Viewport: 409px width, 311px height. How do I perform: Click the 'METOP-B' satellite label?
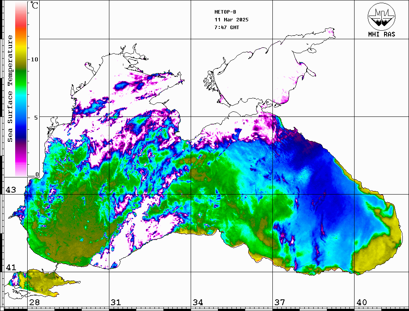225,12
